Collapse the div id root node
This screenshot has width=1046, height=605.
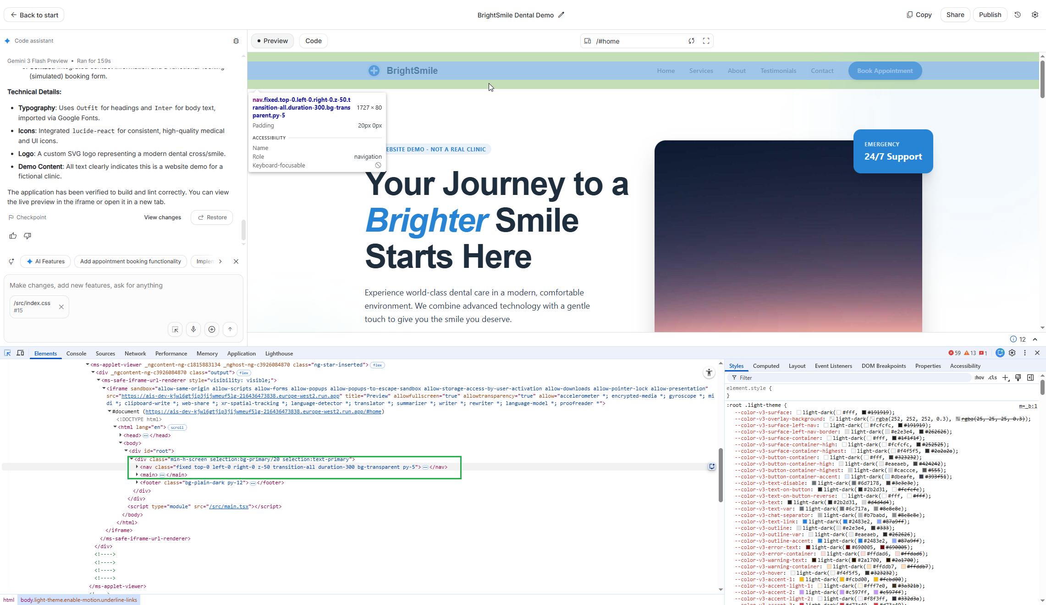(126, 451)
